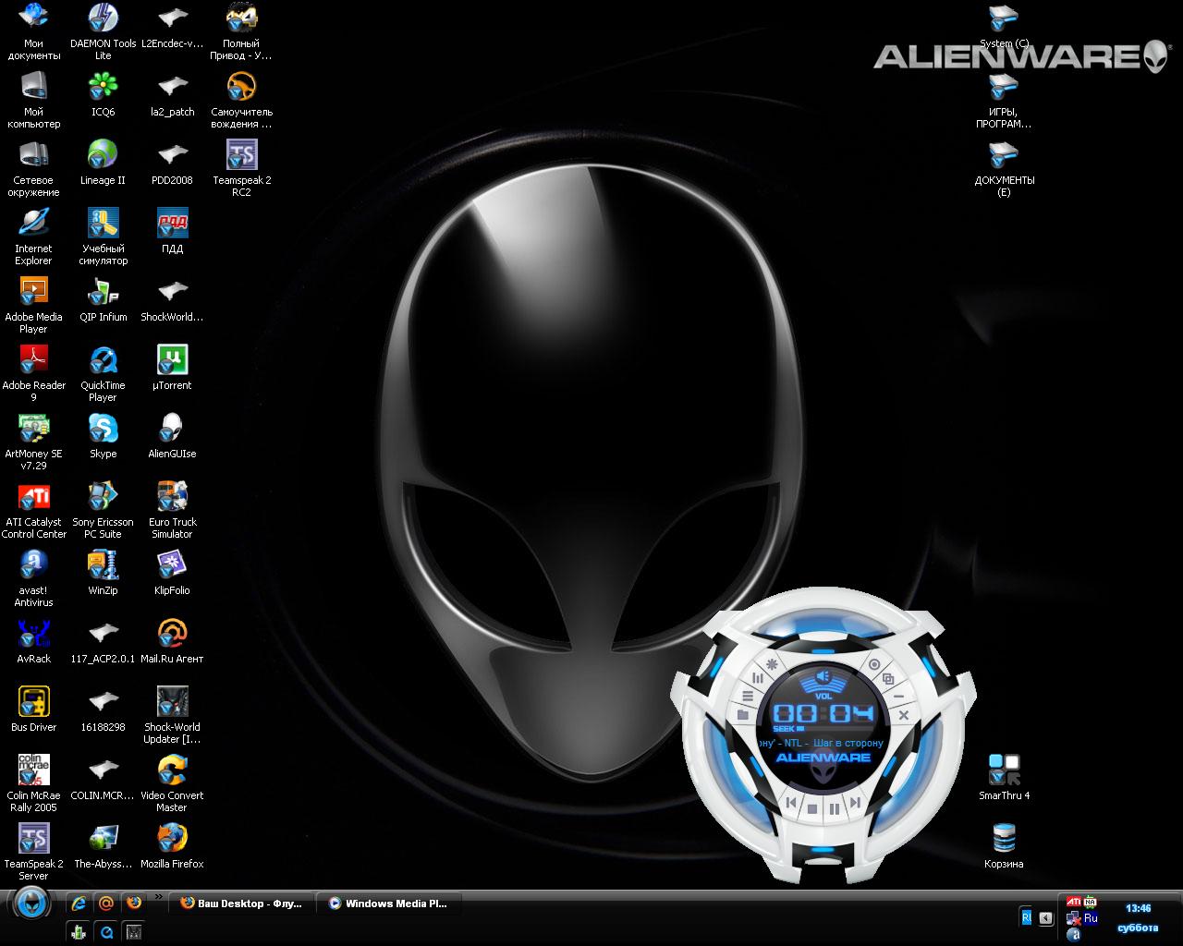This screenshot has width=1183, height=946.
Task: Click the scrolling track title text
Action: 822,743
